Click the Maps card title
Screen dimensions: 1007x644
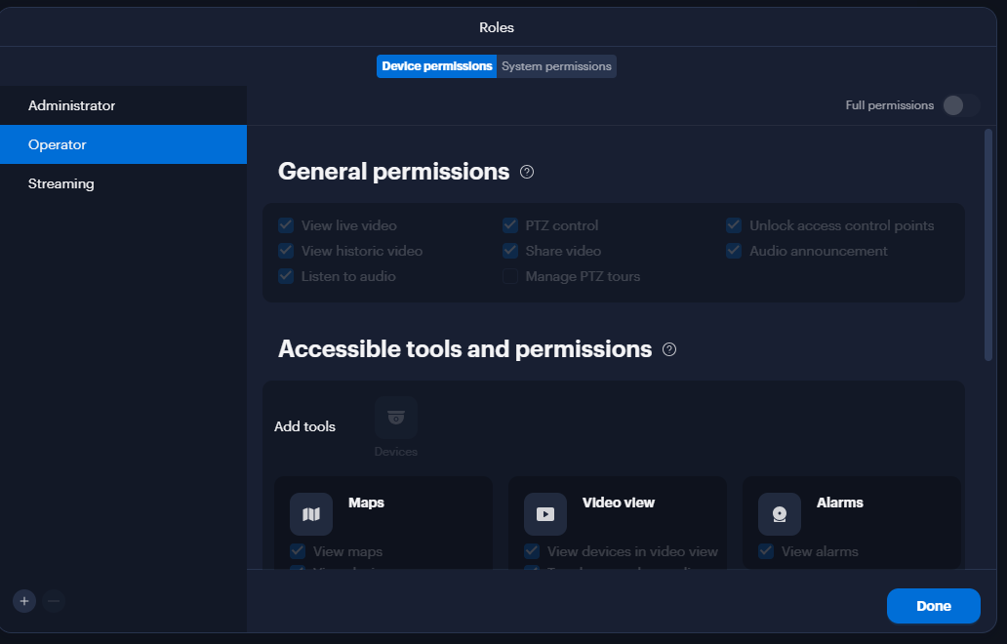point(366,503)
